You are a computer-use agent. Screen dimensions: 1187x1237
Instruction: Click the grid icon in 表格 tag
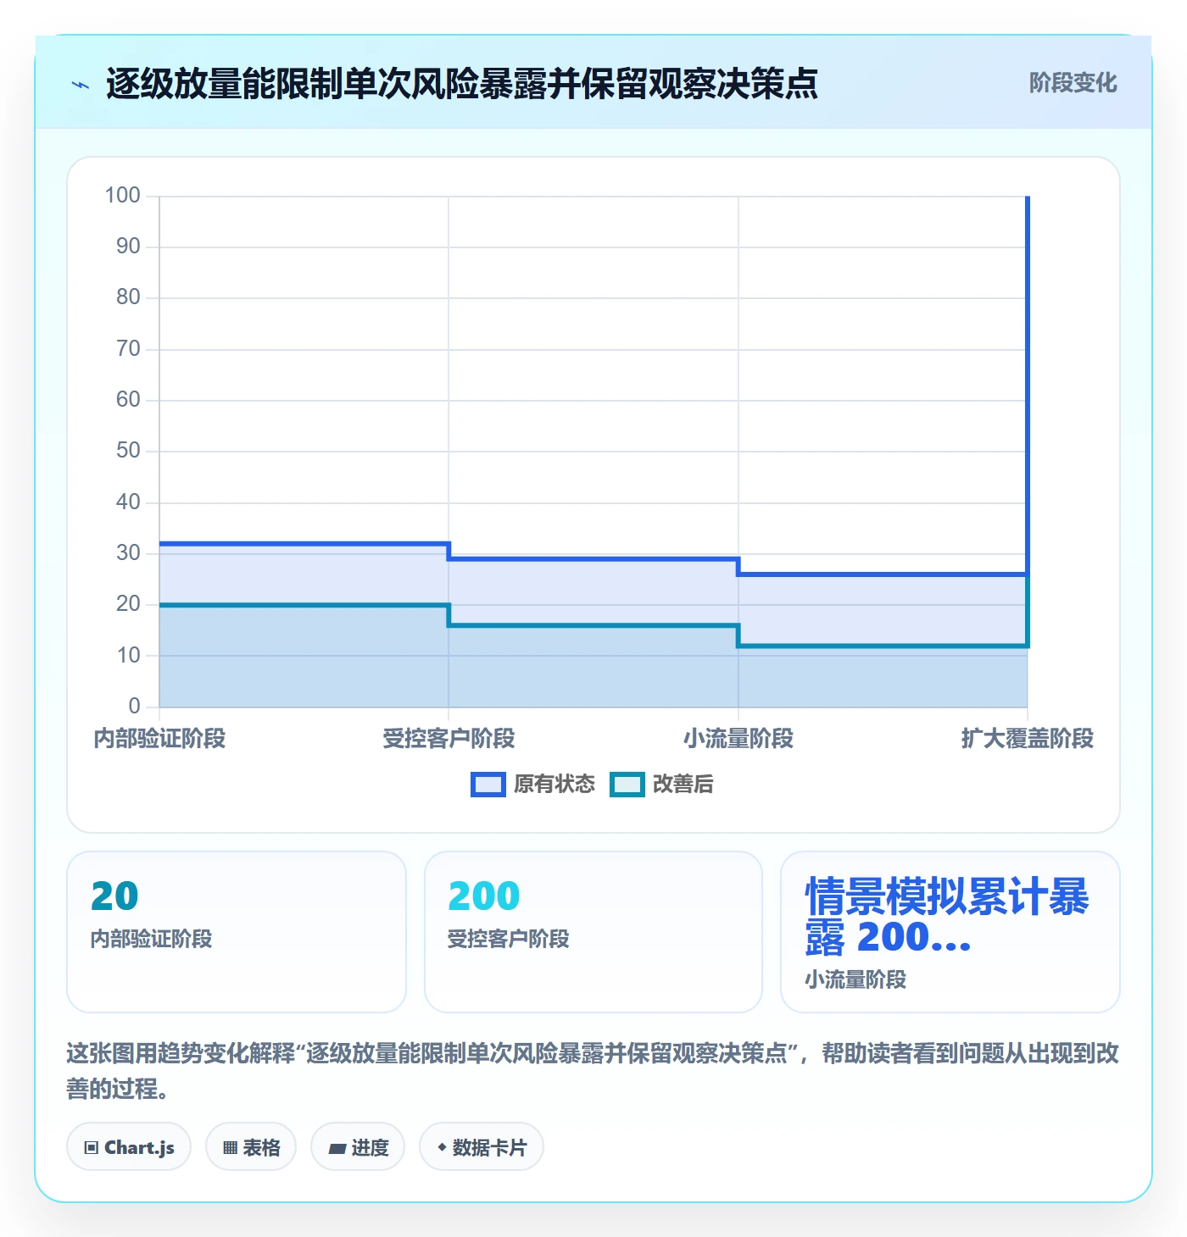pyautogui.click(x=230, y=1148)
